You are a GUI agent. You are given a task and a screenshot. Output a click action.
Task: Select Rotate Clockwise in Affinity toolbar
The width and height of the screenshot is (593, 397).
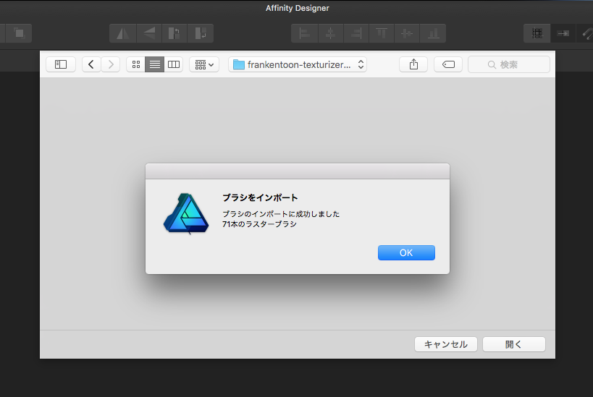[x=201, y=33]
